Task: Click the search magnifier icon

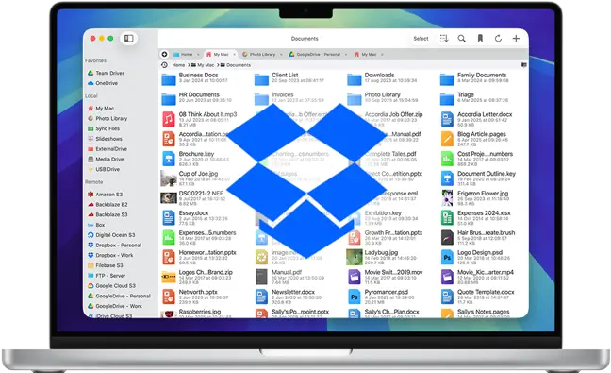Action: (462, 38)
